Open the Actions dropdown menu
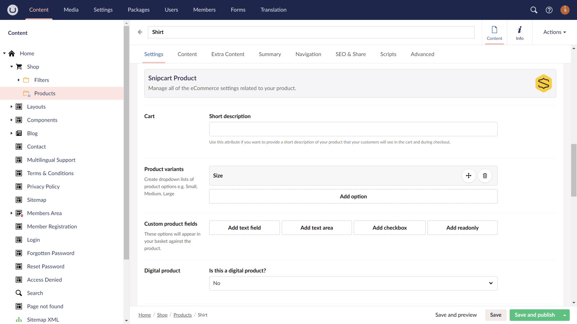This screenshot has height=324, width=577. point(554,32)
